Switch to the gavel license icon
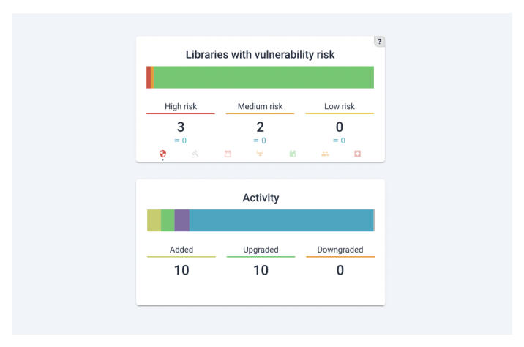 point(195,154)
